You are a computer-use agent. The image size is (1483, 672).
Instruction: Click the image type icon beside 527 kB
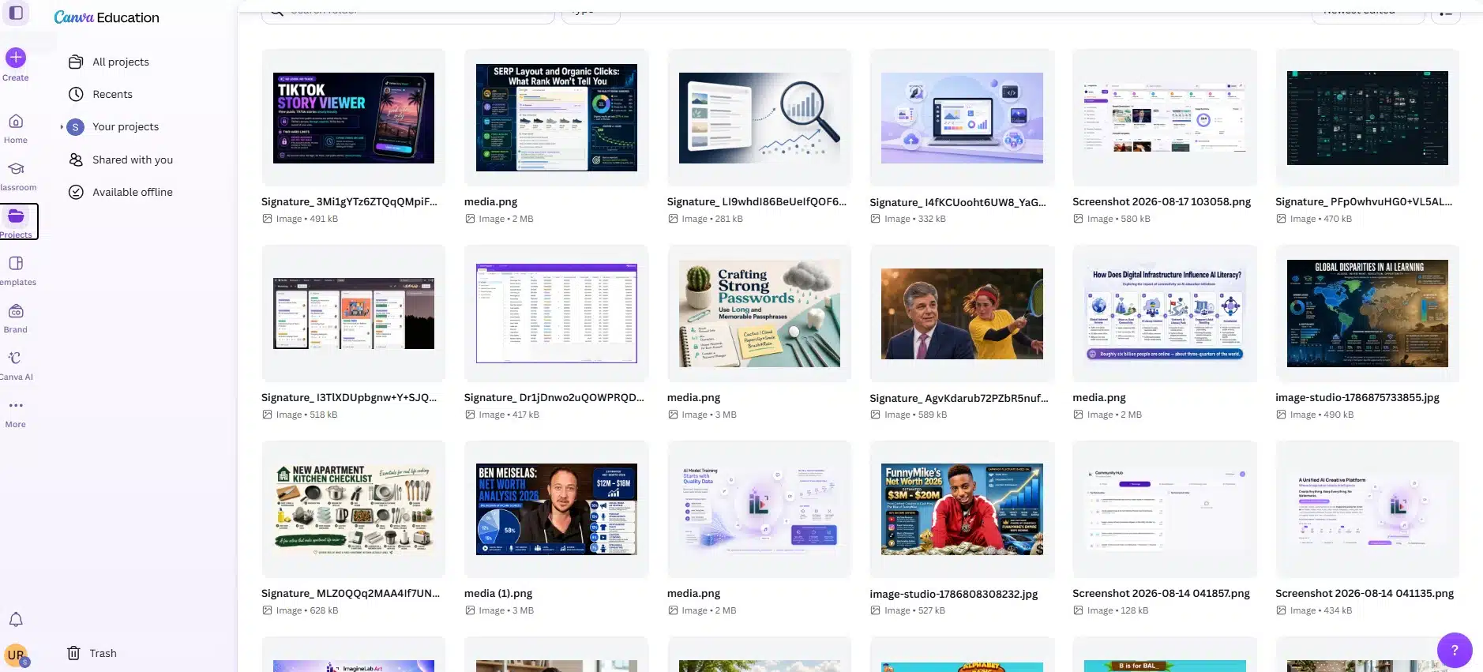(875, 610)
